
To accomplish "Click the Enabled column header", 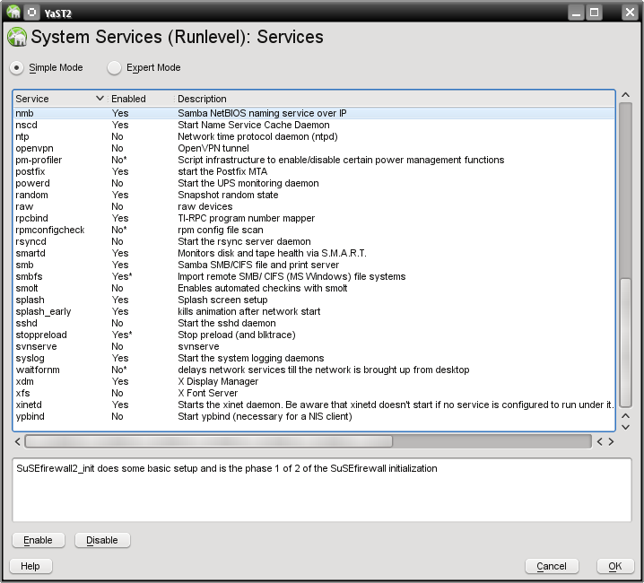I will 140,99.
